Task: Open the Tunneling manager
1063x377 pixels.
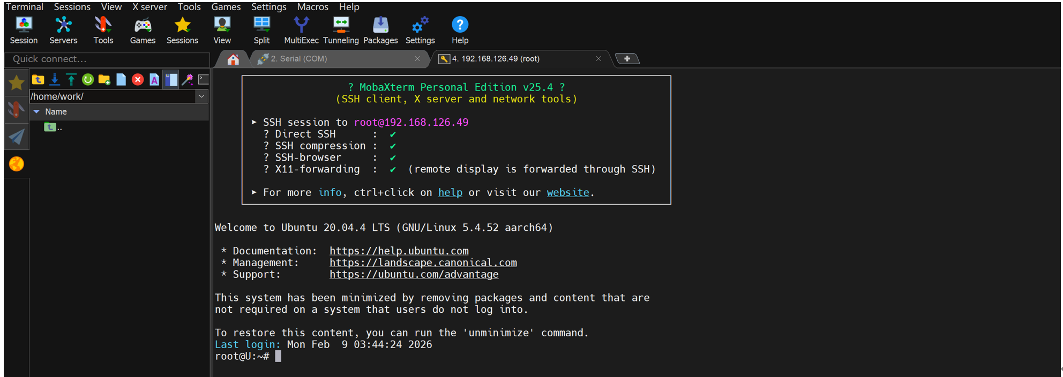Action: coord(341,31)
